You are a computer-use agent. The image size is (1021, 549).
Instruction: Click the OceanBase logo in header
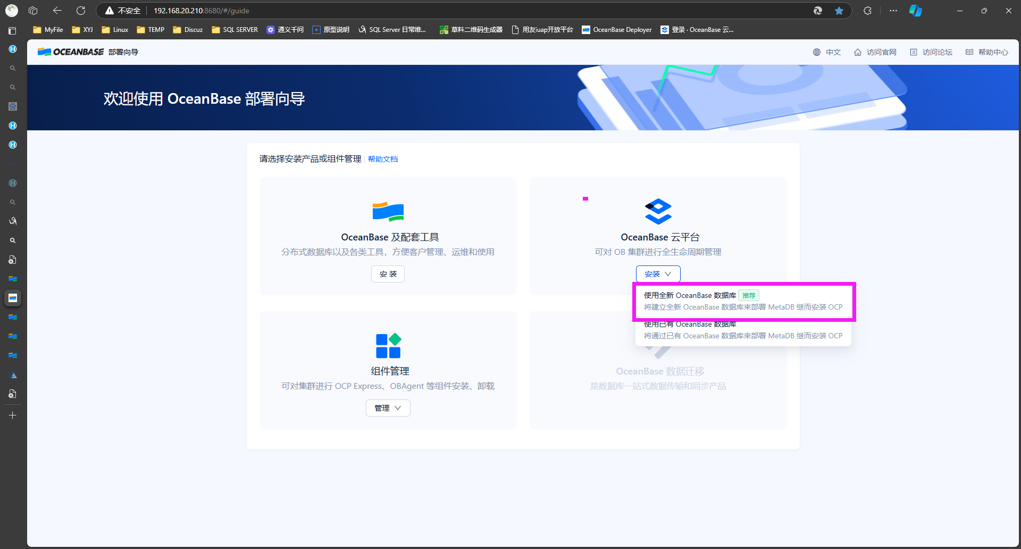point(71,52)
